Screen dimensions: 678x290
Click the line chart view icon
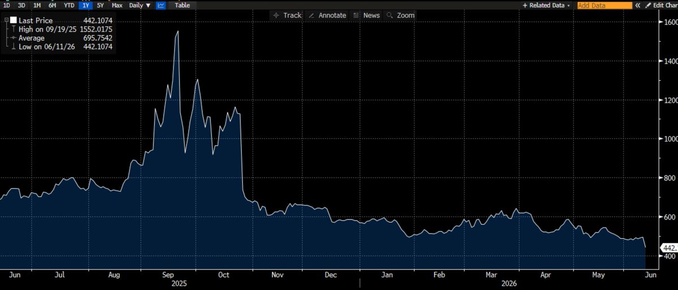point(161,5)
